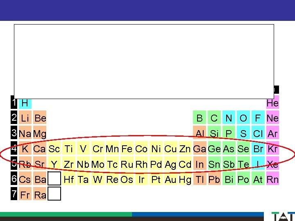Click the cadmium Cd cell
The height and width of the screenshot is (221, 295).
coord(185,163)
